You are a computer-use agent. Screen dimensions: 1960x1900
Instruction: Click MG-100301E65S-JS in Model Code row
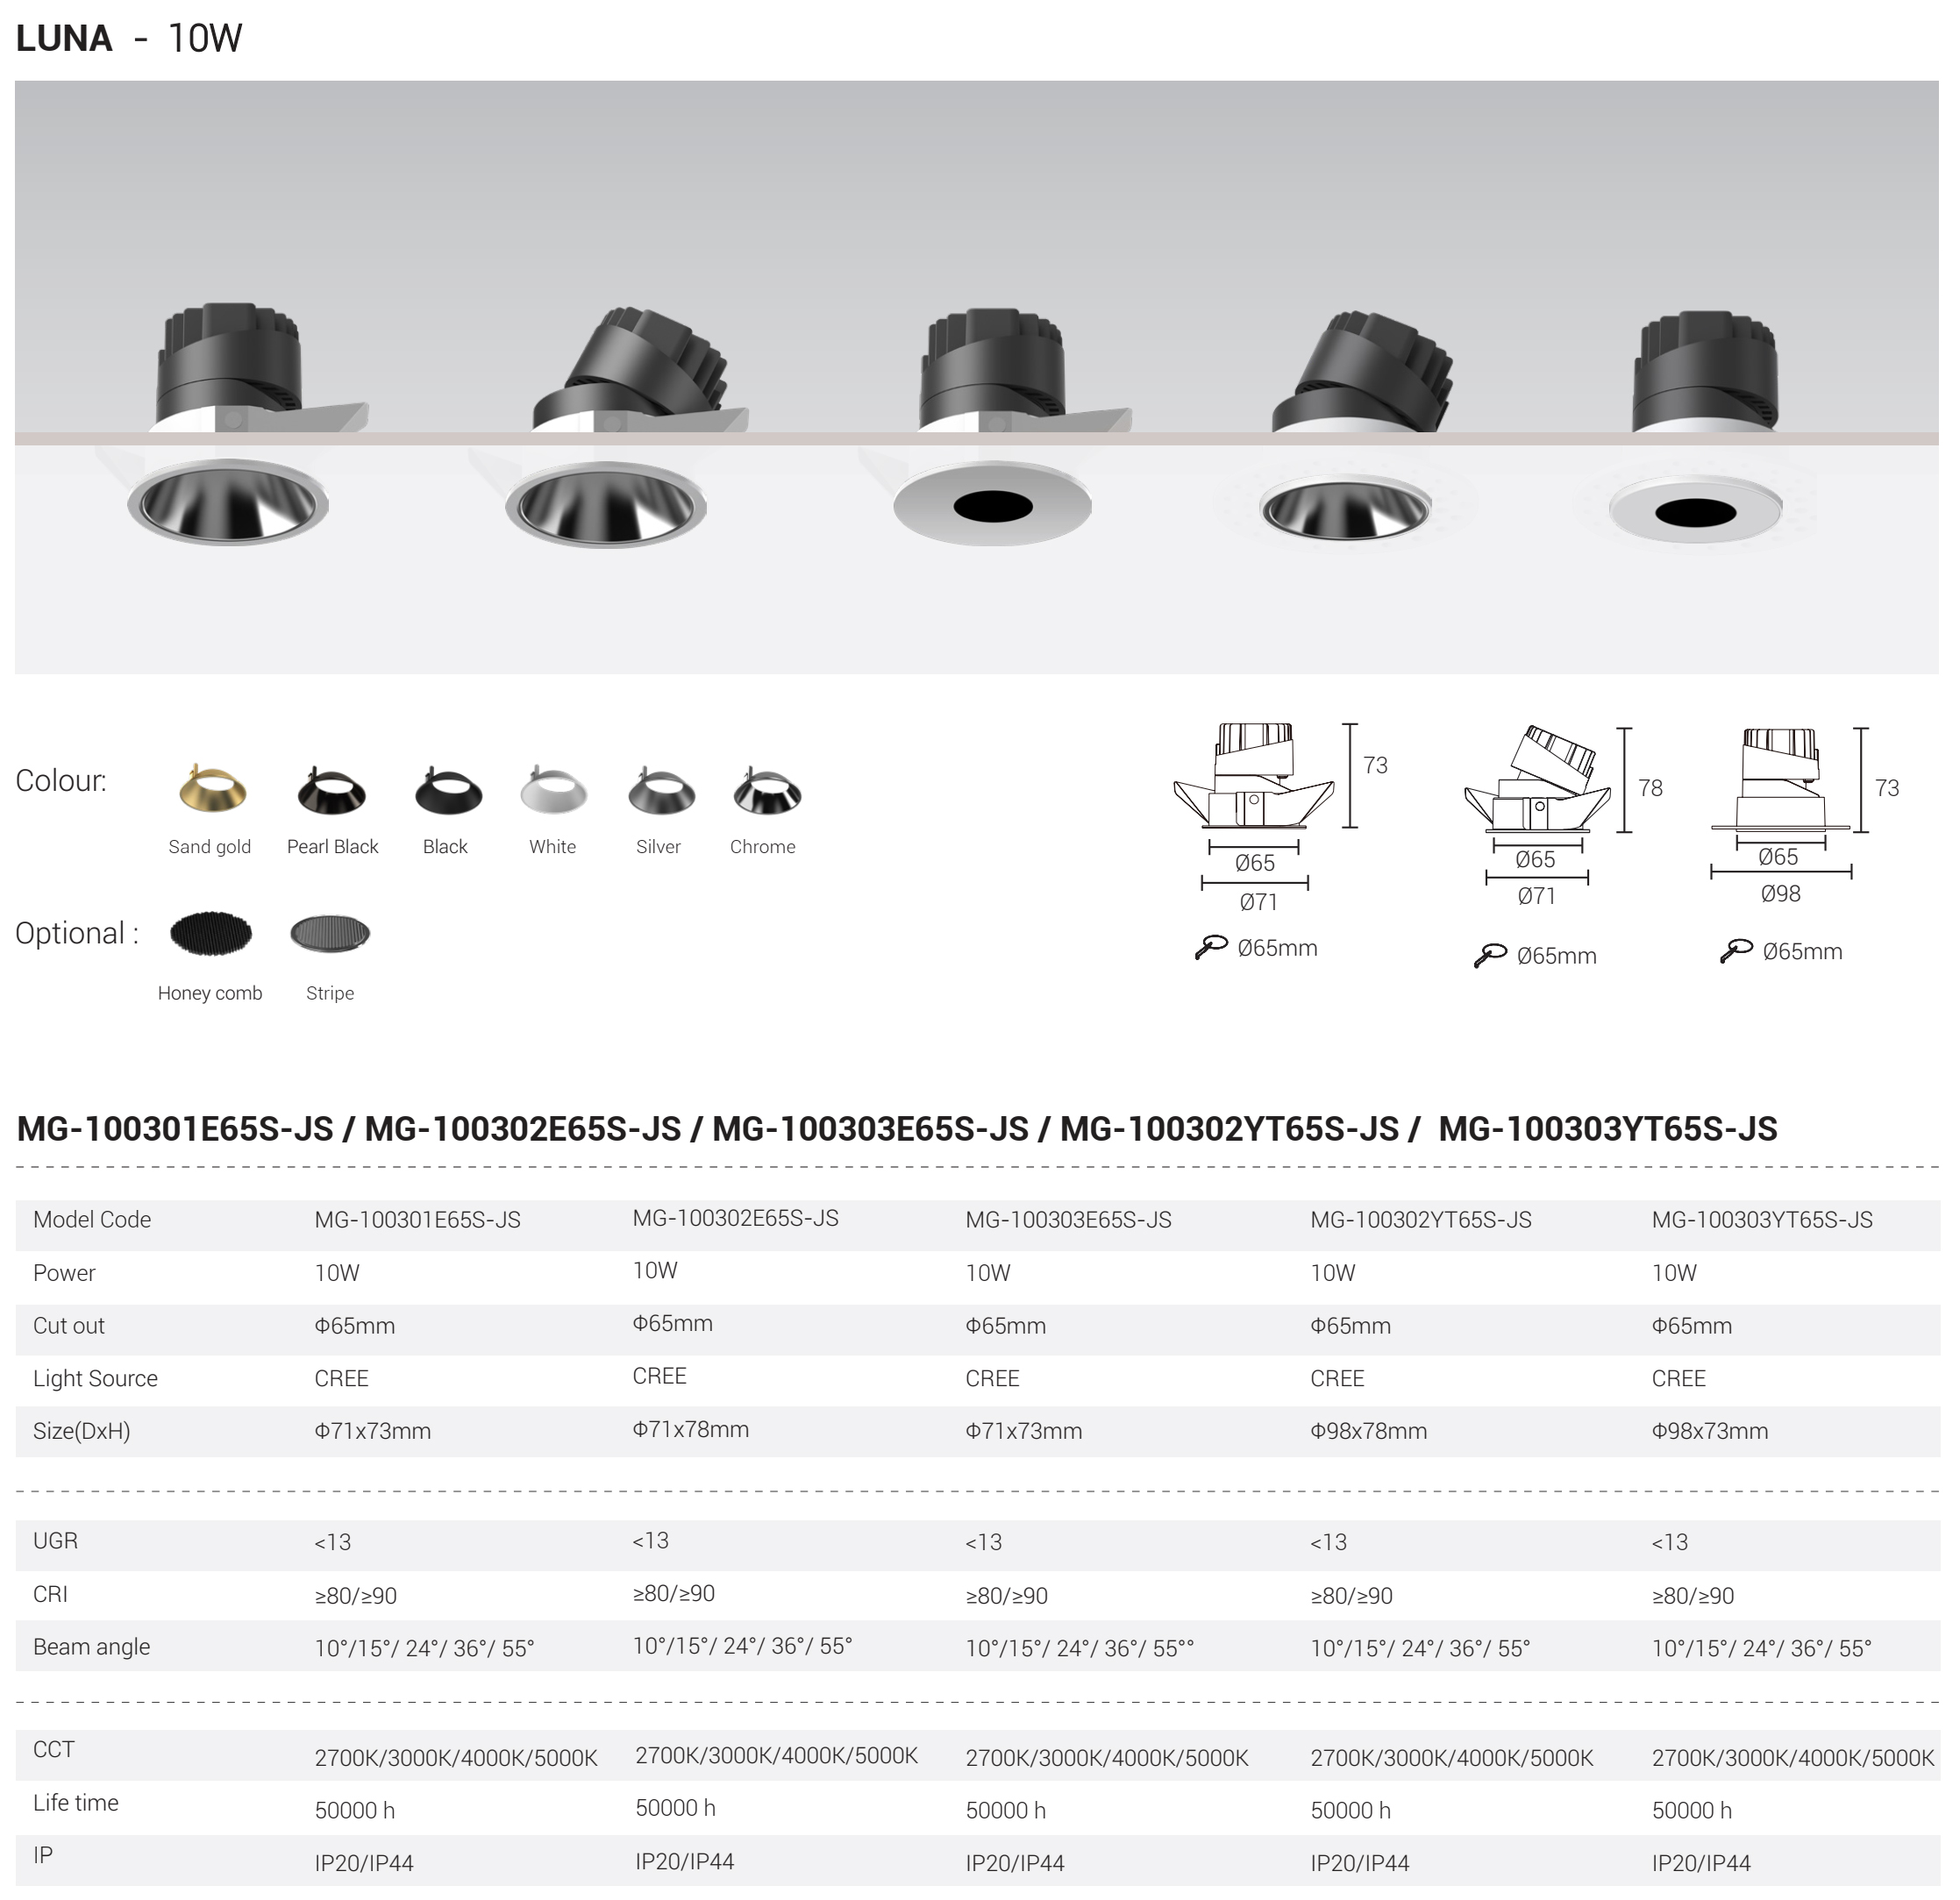click(417, 1220)
